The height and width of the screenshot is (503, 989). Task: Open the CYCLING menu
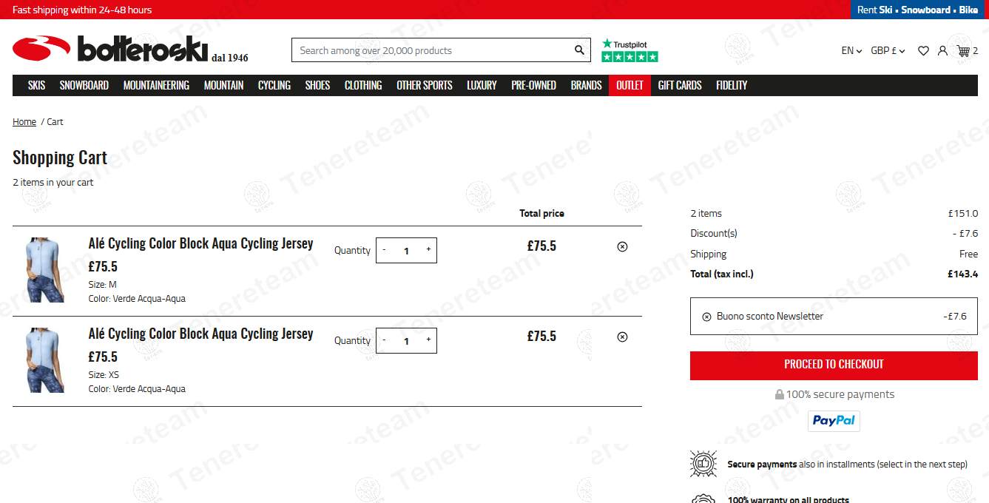tap(274, 85)
